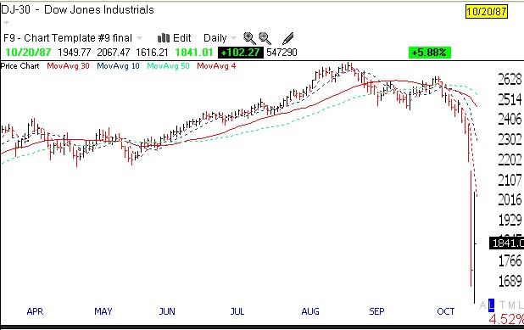Select the pencil drawing tool icon

[x=287, y=38]
